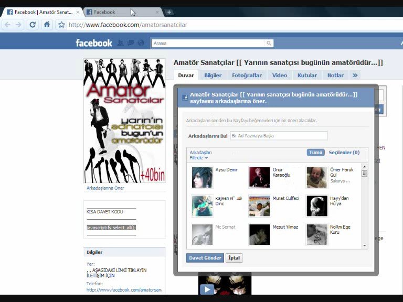Open the Fotoğraflar tab
This screenshot has width=403, height=302.
pyautogui.click(x=247, y=75)
